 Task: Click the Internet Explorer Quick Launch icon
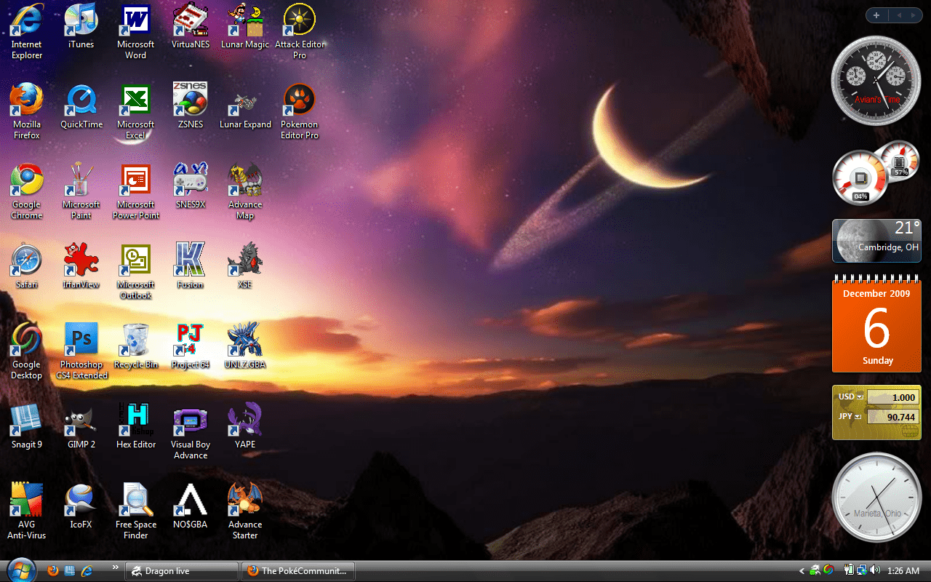click(x=87, y=571)
